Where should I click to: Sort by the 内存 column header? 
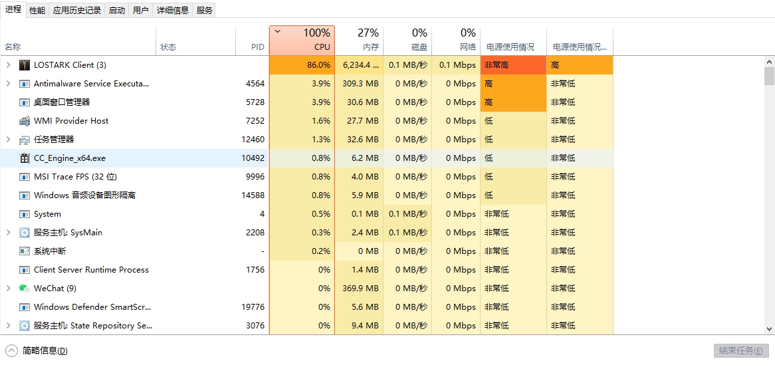(x=359, y=40)
